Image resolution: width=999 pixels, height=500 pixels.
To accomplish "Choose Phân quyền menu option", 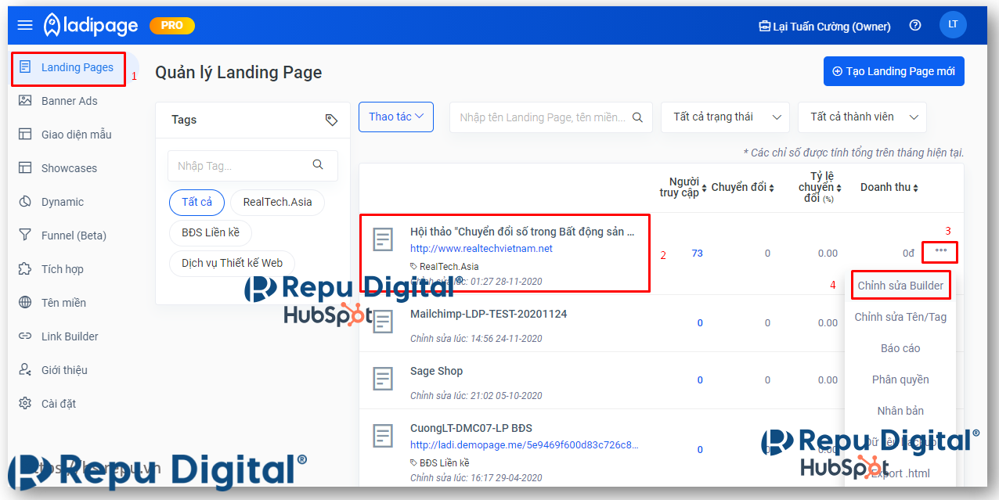I will coord(900,379).
